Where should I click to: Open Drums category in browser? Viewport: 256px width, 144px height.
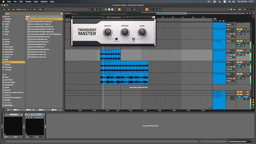click(7, 44)
